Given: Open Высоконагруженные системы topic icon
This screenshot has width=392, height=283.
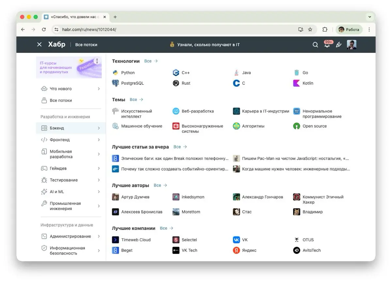Looking at the screenshot, I should 176,126.
